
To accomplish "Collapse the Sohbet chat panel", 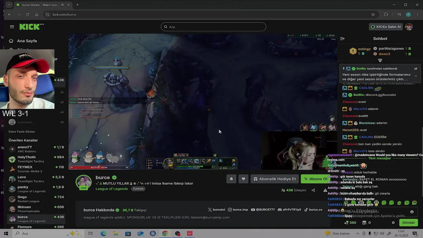I will click(x=342, y=39).
